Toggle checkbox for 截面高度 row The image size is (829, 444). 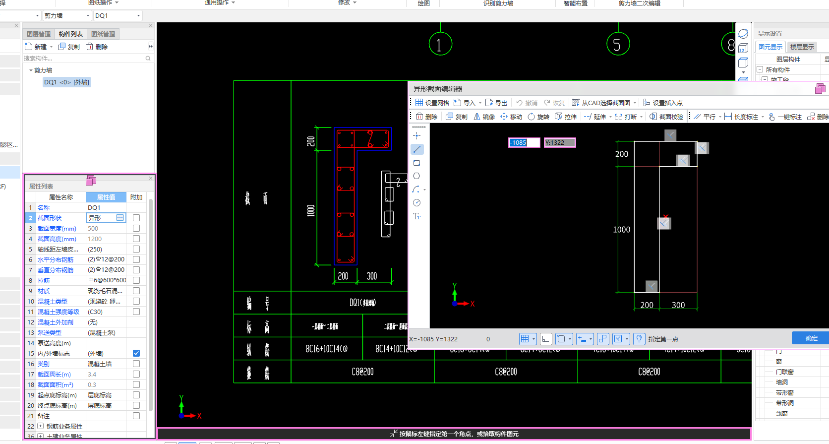click(136, 239)
